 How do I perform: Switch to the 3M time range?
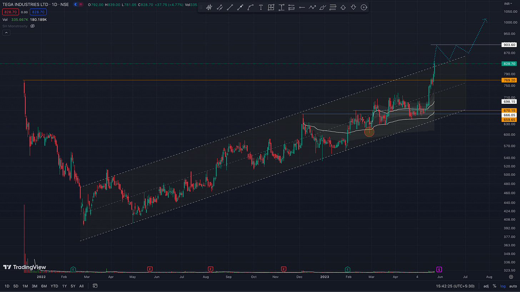(34, 286)
